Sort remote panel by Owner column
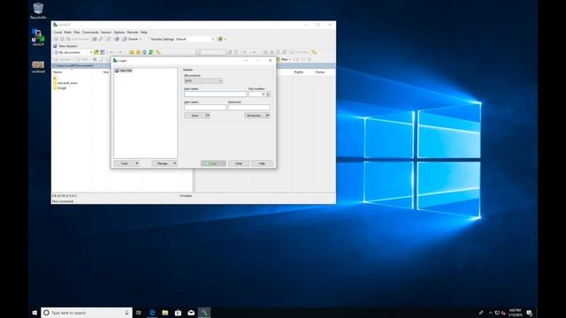566x318 pixels. pyautogui.click(x=320, y=72)
